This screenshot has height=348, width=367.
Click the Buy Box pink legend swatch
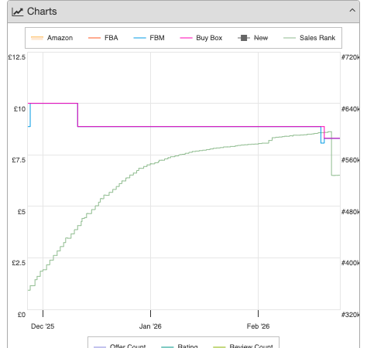186,38
